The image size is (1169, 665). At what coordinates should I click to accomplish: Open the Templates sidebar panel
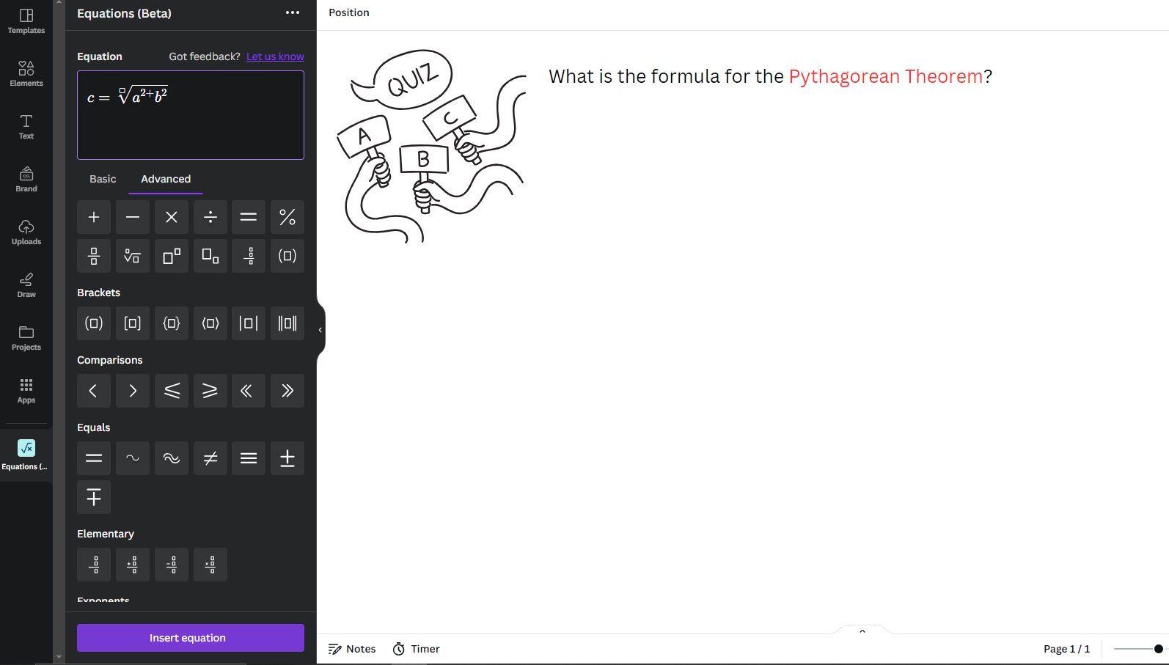pyautogui.click(x=26, y=21)
